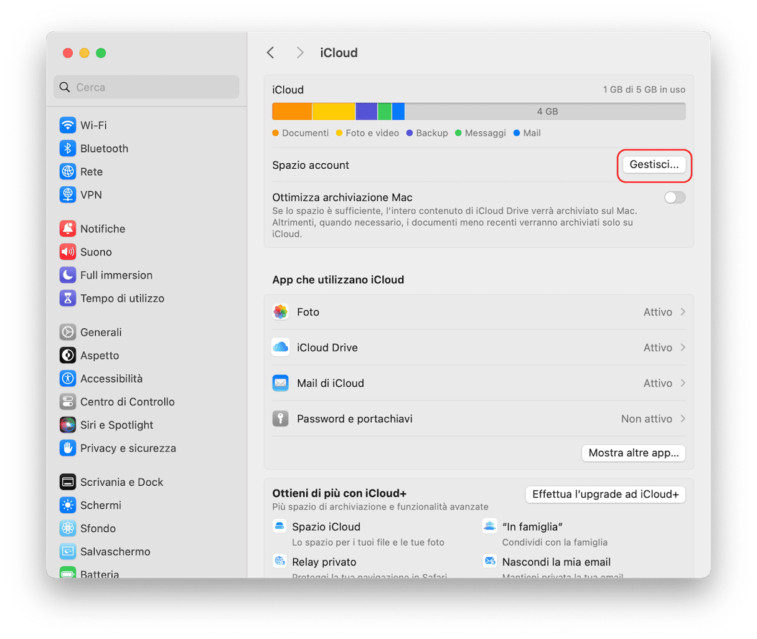Click the "App che utilizzano iCloud" heading
The height and width of the screenshot is (639, 757).
(338, 280)
